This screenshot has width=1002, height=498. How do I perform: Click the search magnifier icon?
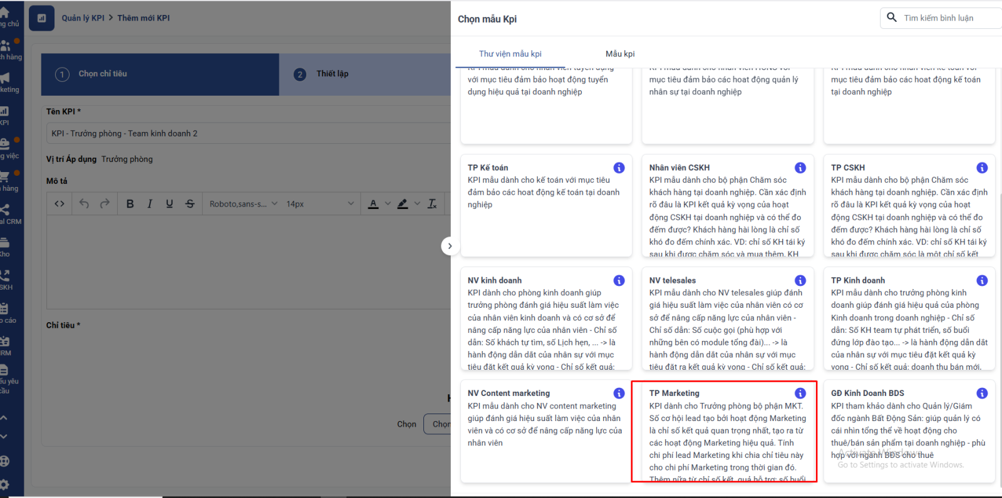point(892,18)
